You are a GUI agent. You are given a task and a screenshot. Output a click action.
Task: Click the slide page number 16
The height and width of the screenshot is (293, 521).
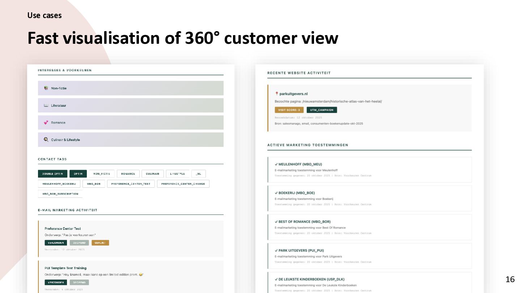(510, 279)
